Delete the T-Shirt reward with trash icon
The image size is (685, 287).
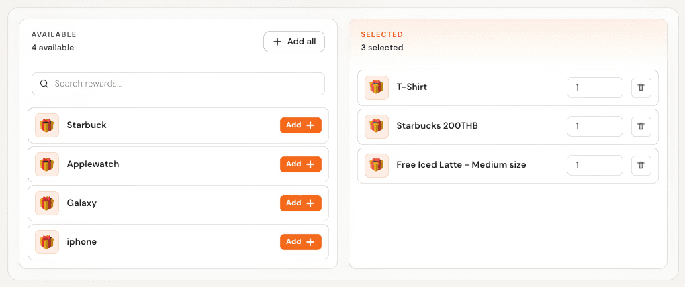(641, 88)
